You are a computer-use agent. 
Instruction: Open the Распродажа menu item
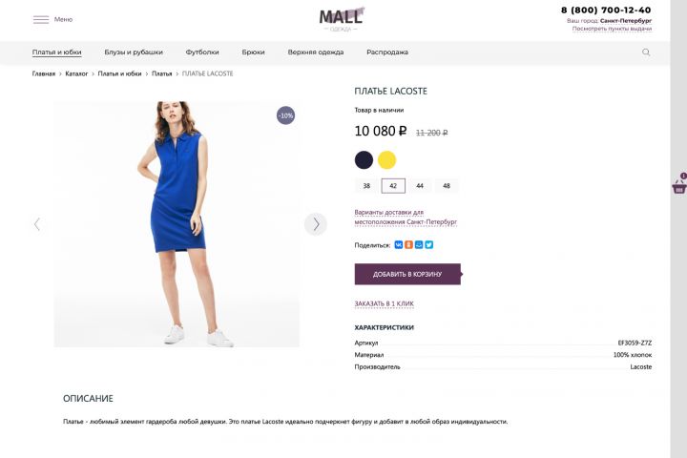coord(387,52)
